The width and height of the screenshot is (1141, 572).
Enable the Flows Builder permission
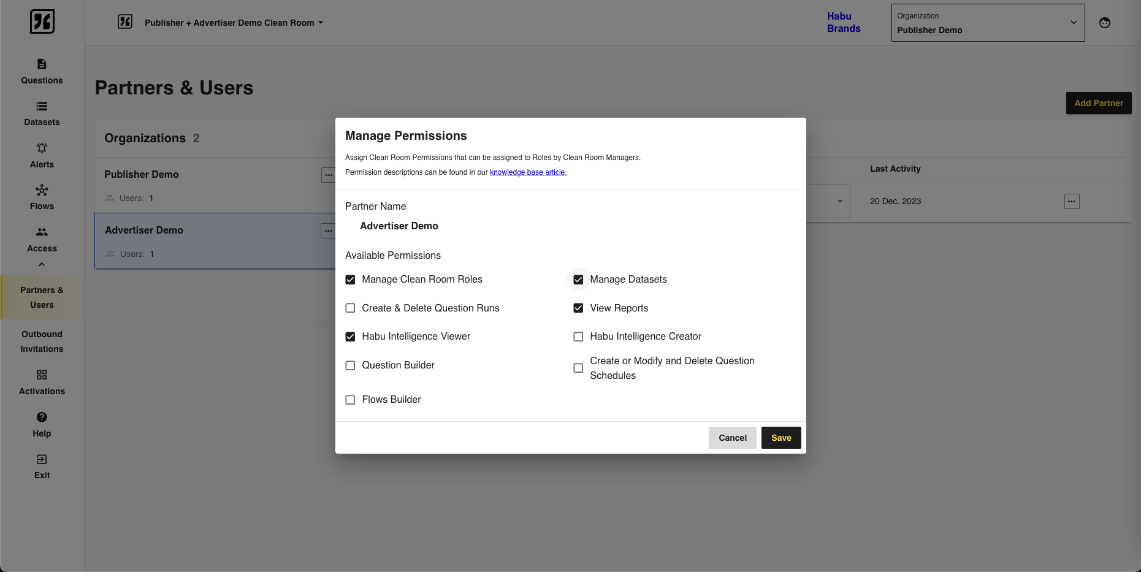coord(350,400)
